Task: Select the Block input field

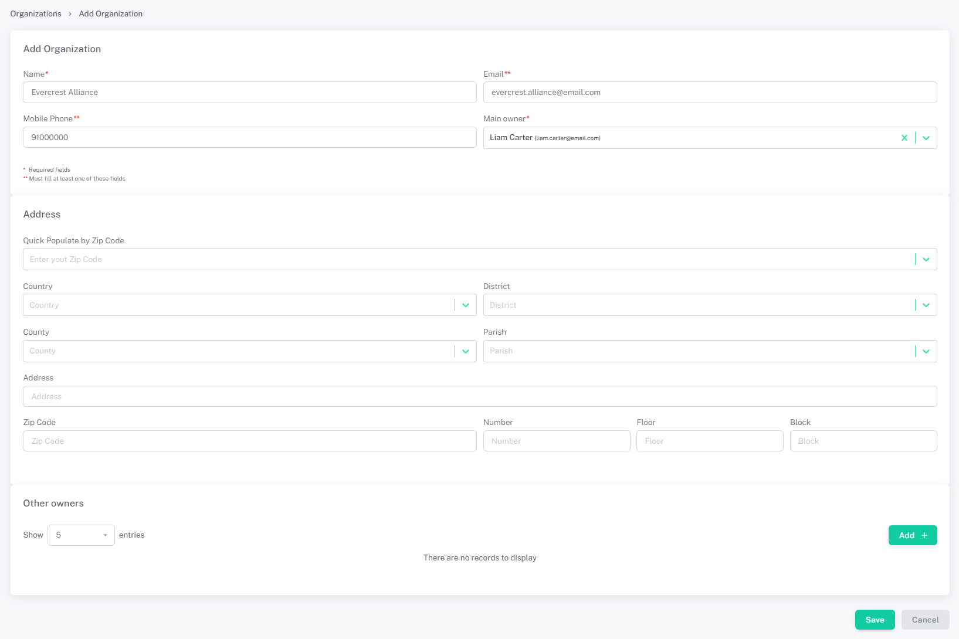Action: 863,441
